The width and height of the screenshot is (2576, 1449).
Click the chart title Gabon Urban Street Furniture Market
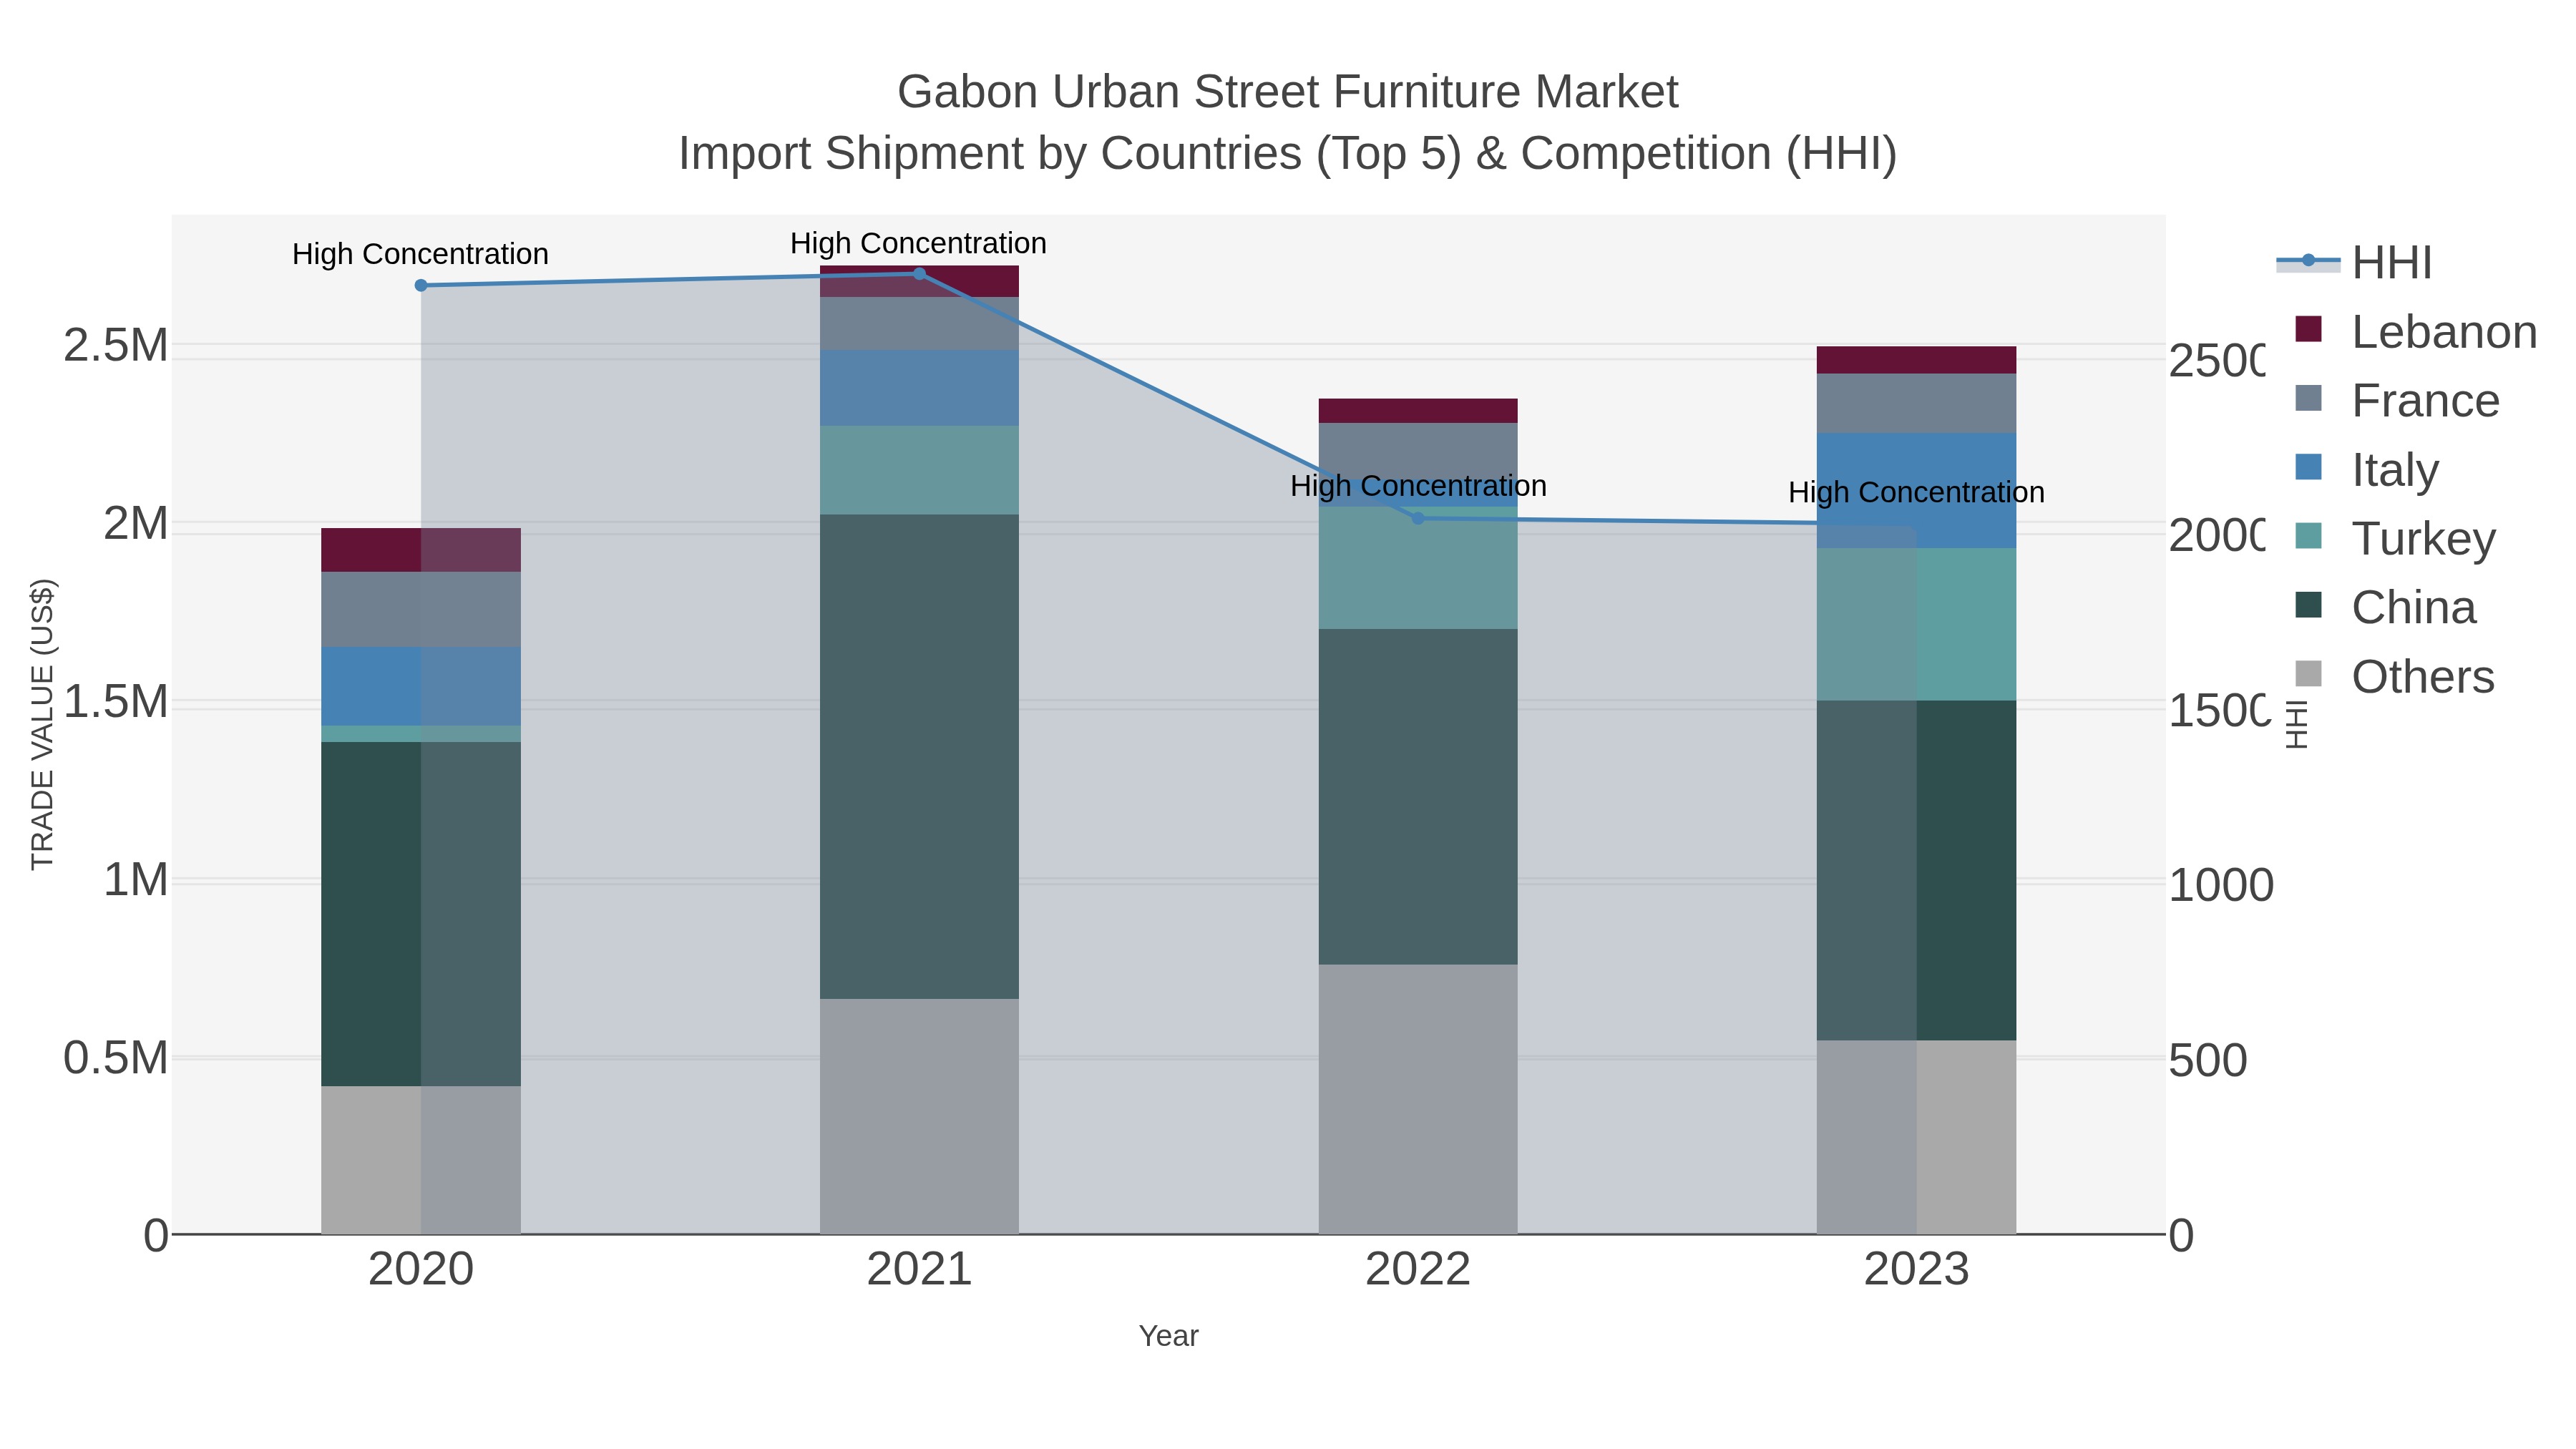pyautogui.click(x=1288, y=92)
